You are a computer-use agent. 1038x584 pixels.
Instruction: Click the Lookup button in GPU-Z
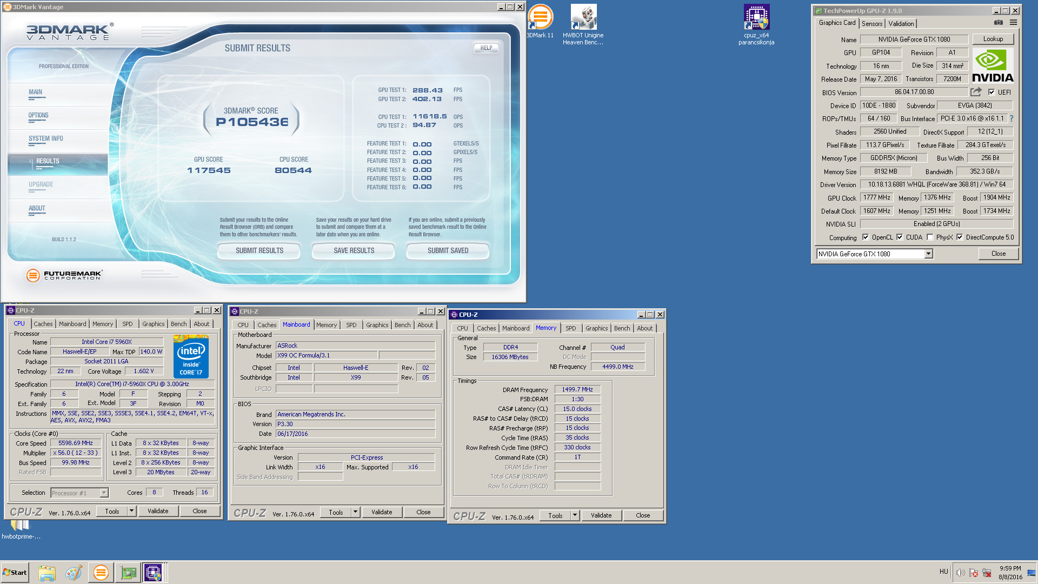click(993, 39)
